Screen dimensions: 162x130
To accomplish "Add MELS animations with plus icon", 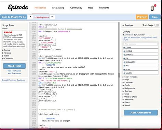I will tap(124, 66).
